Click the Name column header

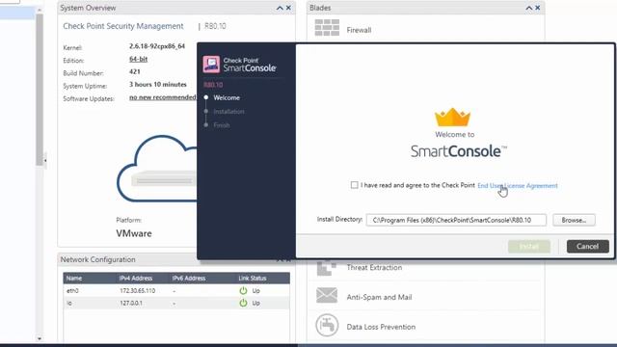(74, 279)
